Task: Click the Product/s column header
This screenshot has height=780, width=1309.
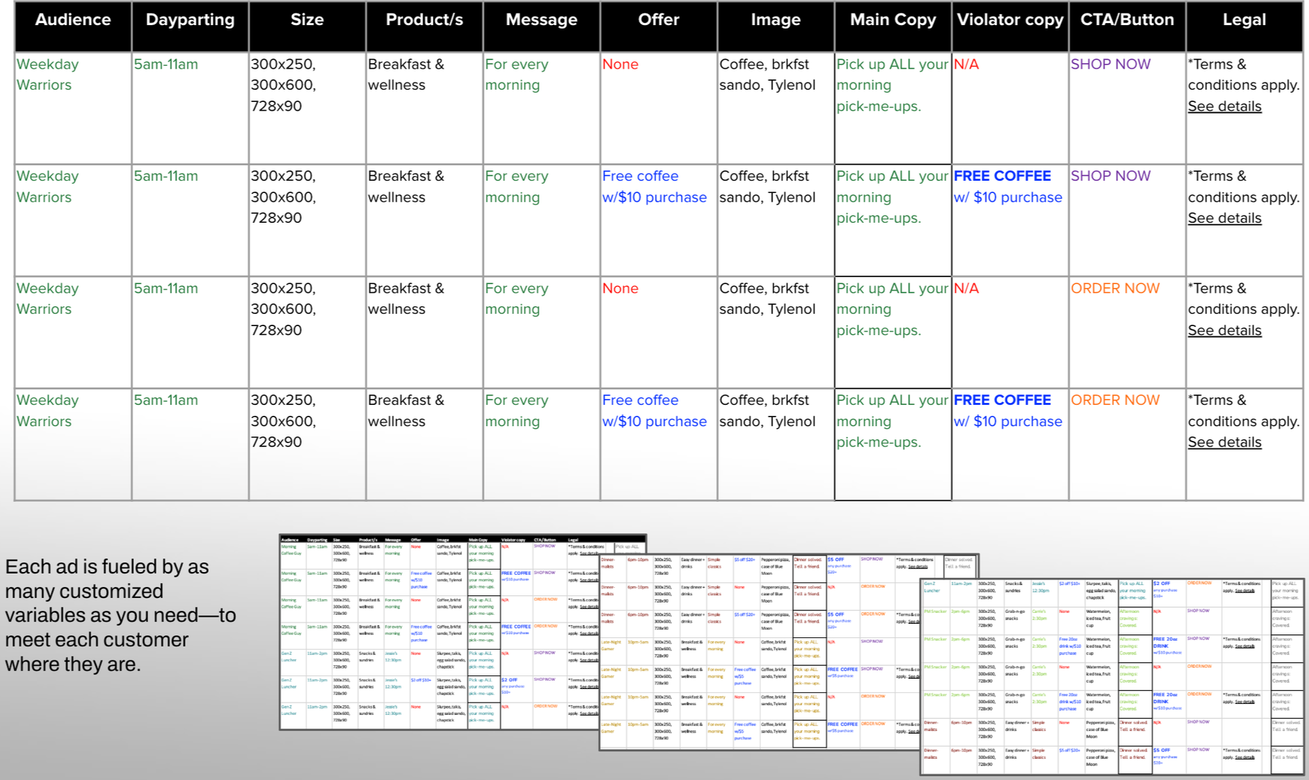Action: 424,20
